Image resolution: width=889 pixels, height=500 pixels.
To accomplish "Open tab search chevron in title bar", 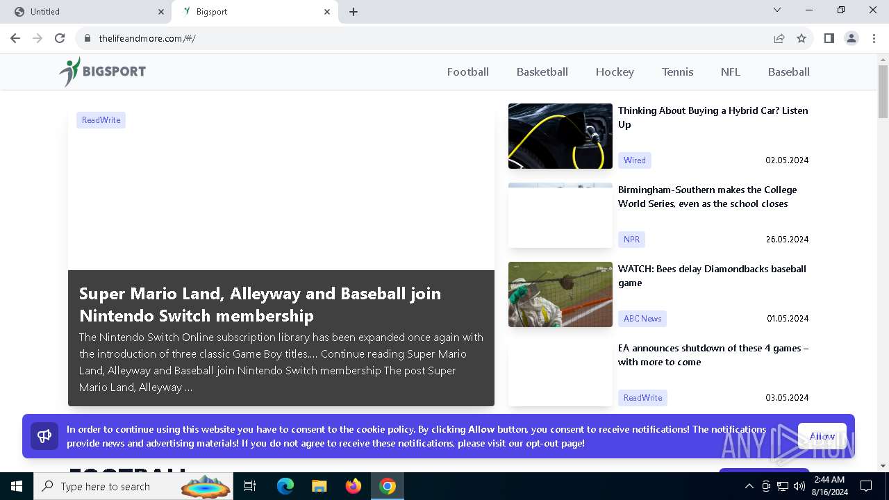I will click(777, 10).
